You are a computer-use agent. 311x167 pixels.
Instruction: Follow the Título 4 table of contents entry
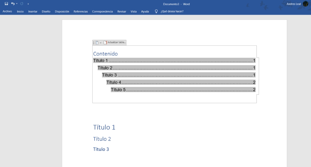pyautogui.click(x=181, y=82)
